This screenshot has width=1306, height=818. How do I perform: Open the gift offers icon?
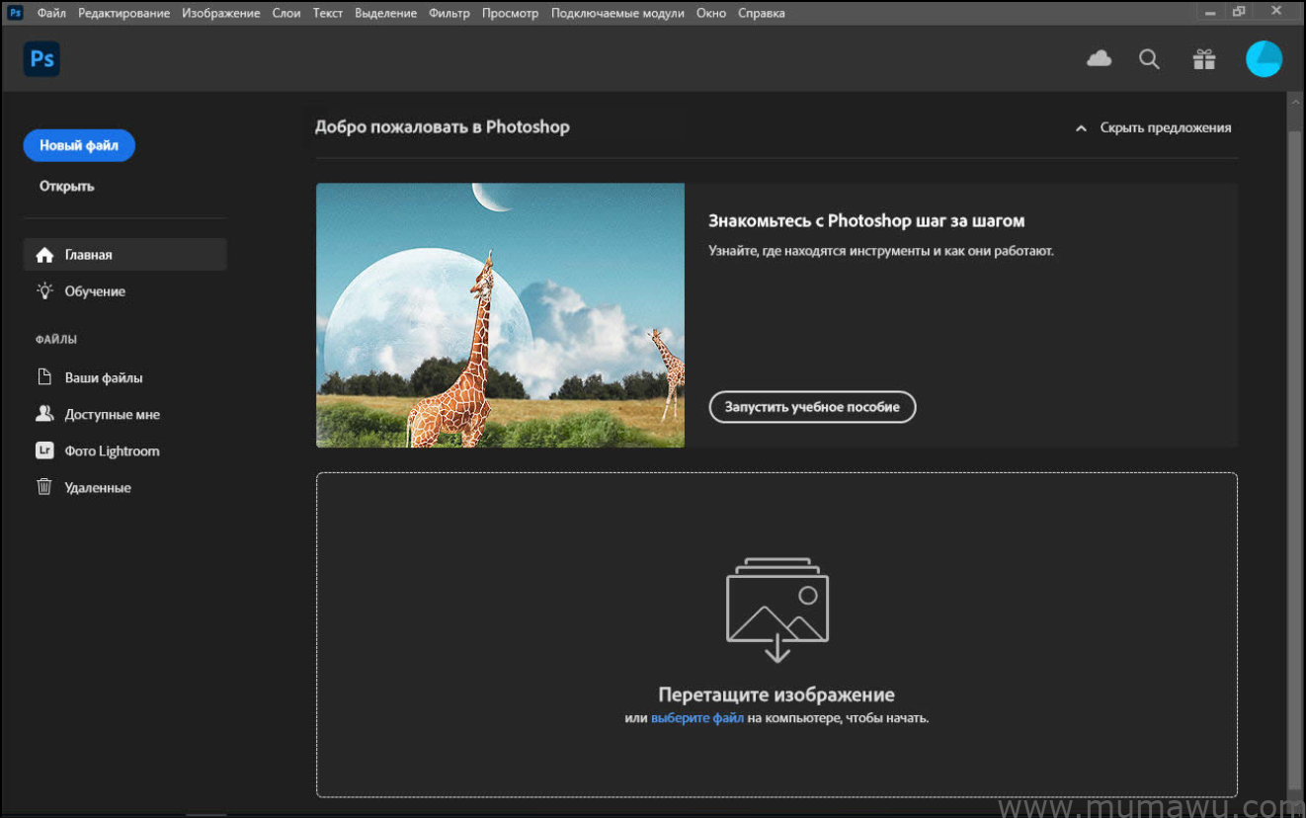1203,58
